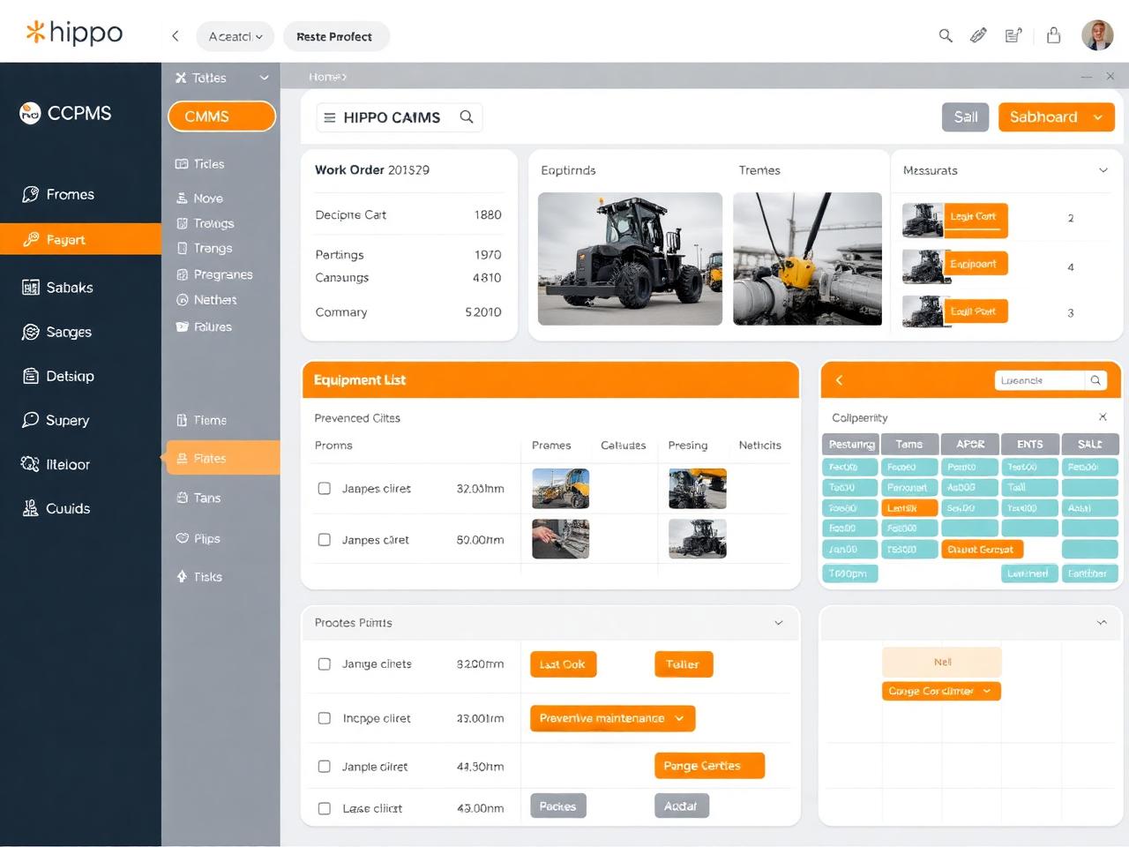Open Plips in secondary sidebar
Viewport: 1129px width, 847px height.
coord(198,538)
